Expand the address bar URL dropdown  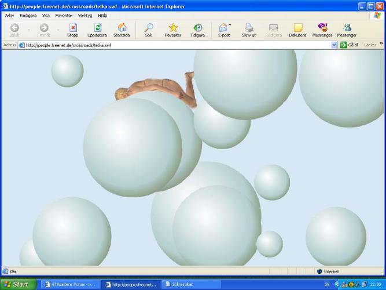[334, 45]
